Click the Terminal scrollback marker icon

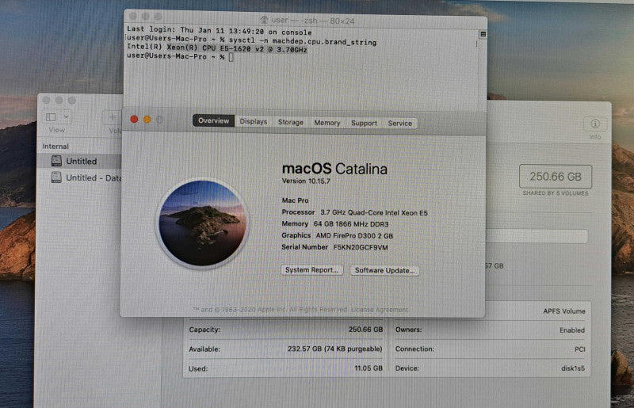tap(483, 34)
